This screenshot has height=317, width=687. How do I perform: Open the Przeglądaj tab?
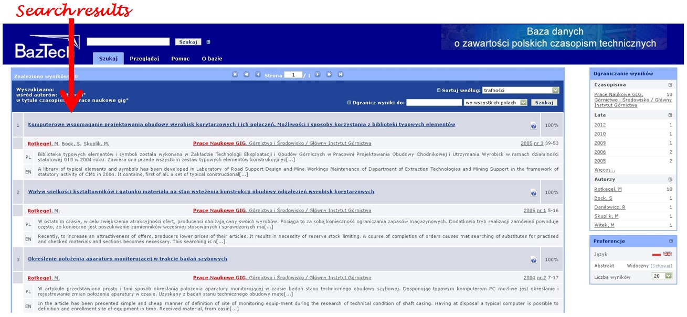(x=144, y=59)
